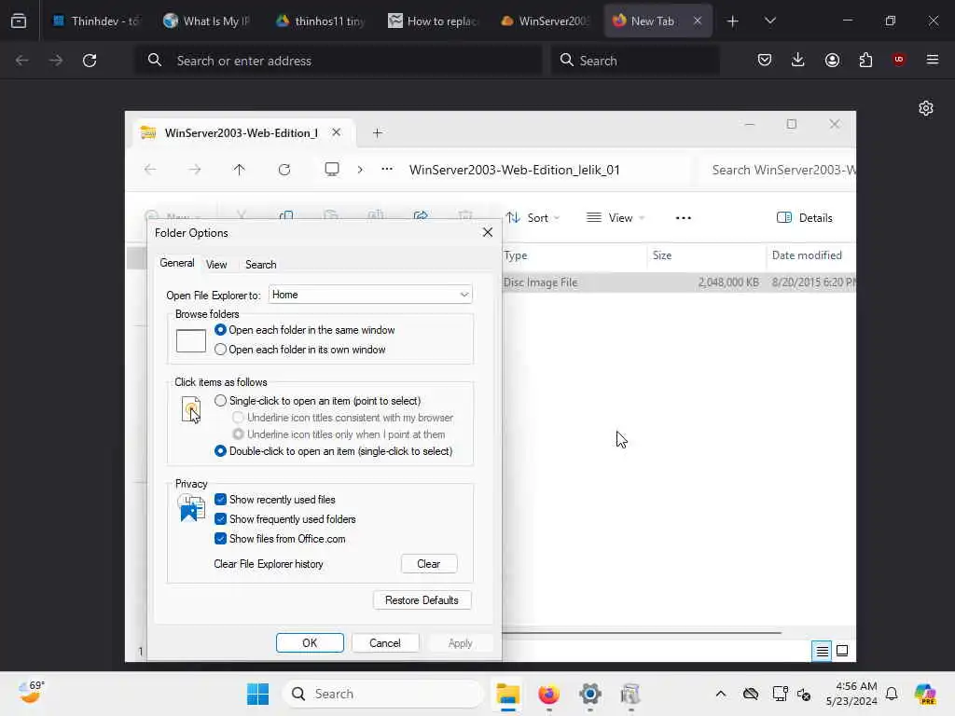Image resolution: width=955 pixels, height=716 pixels.
Task: Go up one folder in File Explorer
Action: 239,170
